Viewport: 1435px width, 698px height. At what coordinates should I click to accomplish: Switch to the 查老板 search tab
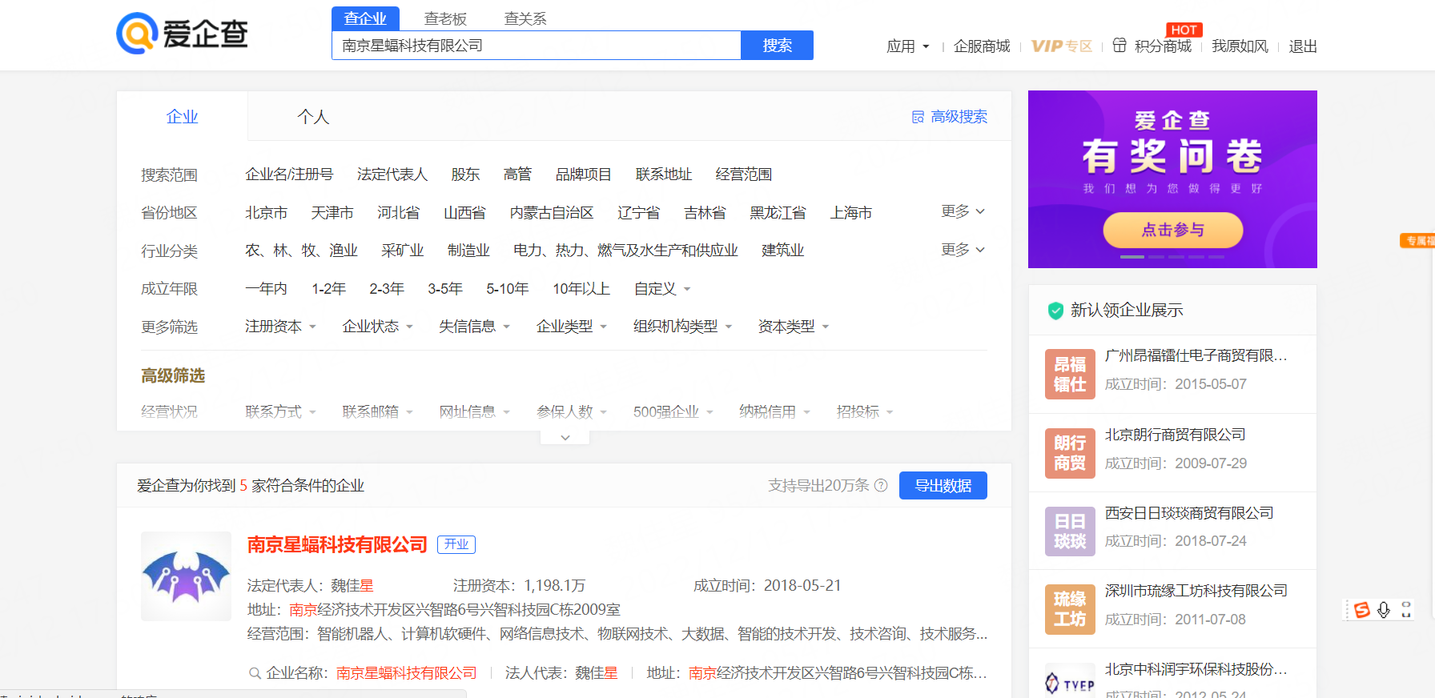(x=445, y=18)
